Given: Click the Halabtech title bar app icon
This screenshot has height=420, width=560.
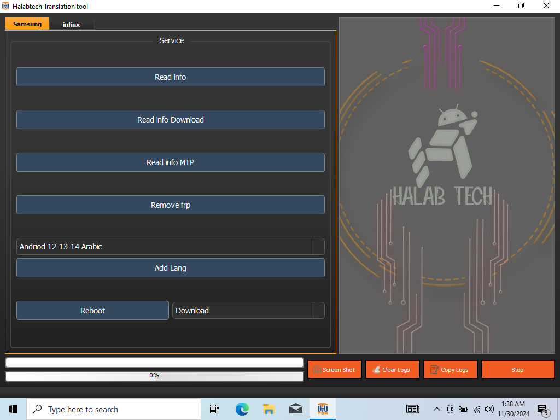Looking at the screenshot, I should [x=5, y=6].
